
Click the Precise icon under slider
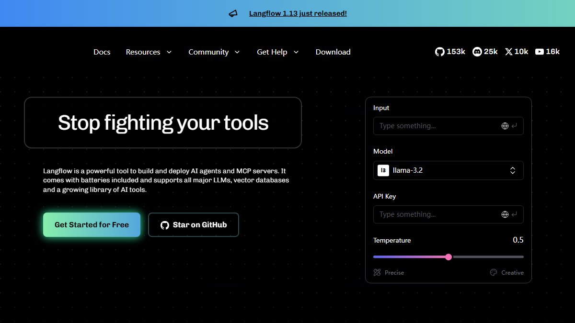coord(377,272)
